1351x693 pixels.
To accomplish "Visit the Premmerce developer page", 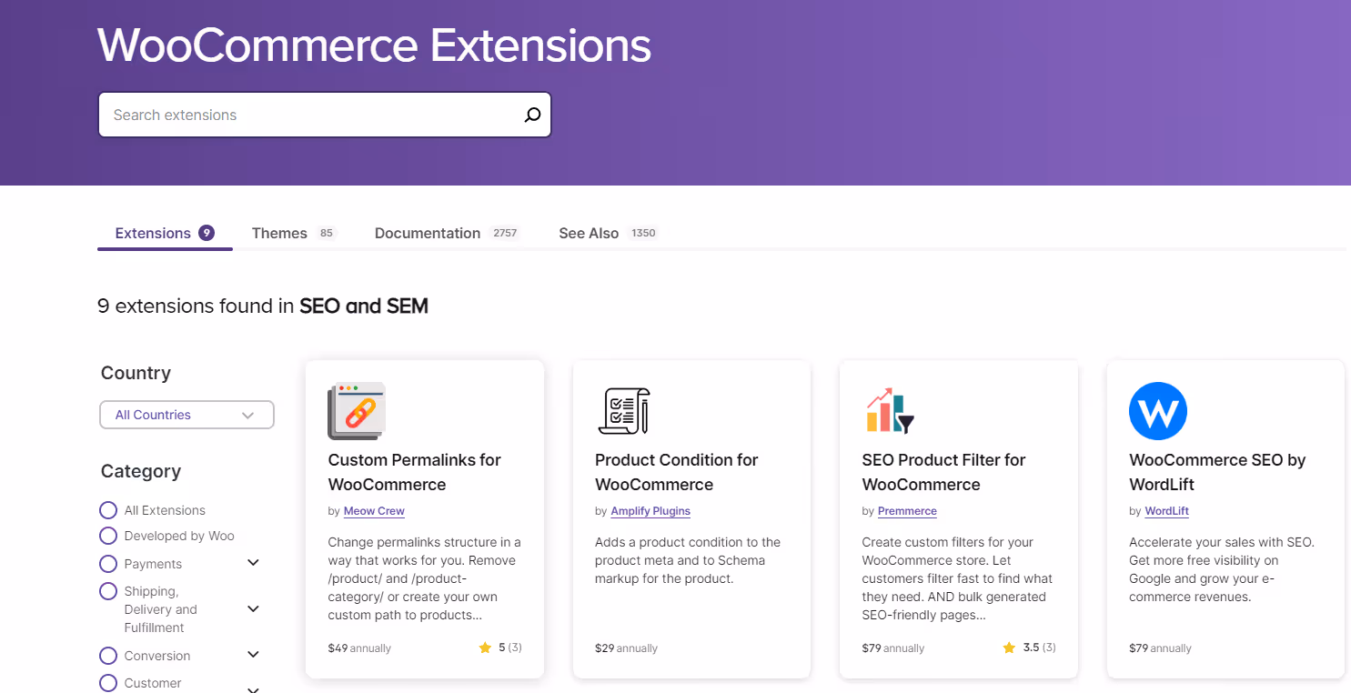I will click(907, 511).
